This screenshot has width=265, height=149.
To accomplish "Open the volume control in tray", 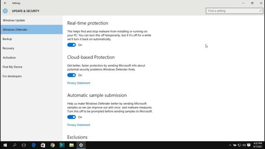I will tap(244, 145).
